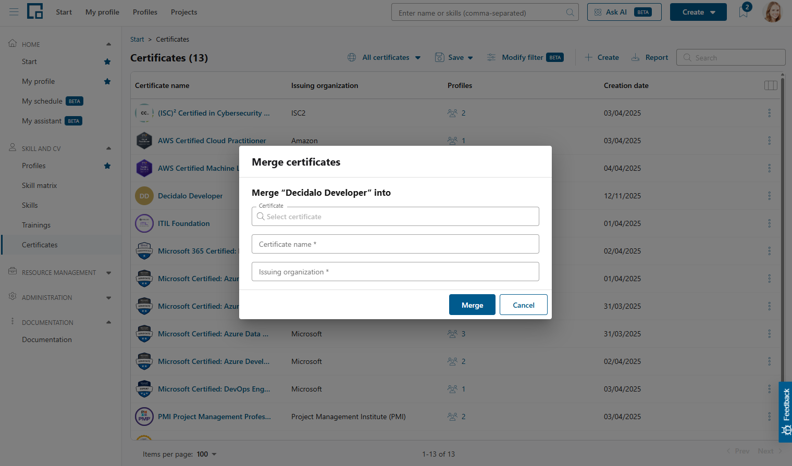Open row actions for Decidalo Developer

point(769,196)
